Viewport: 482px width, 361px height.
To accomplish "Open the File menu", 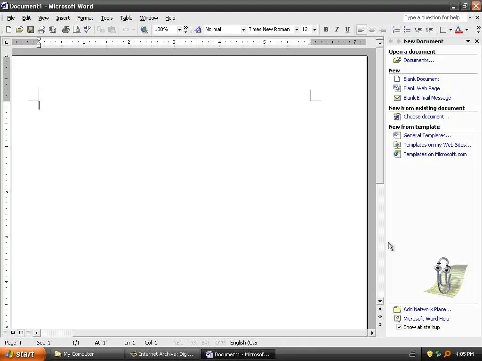I will pyautogui.click(x=11, y=18).
